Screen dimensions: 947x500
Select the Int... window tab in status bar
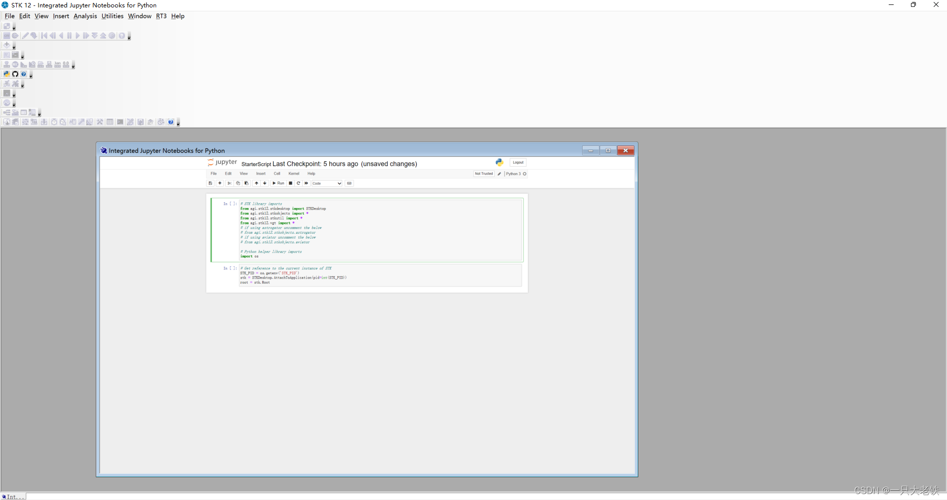point(13,497)
